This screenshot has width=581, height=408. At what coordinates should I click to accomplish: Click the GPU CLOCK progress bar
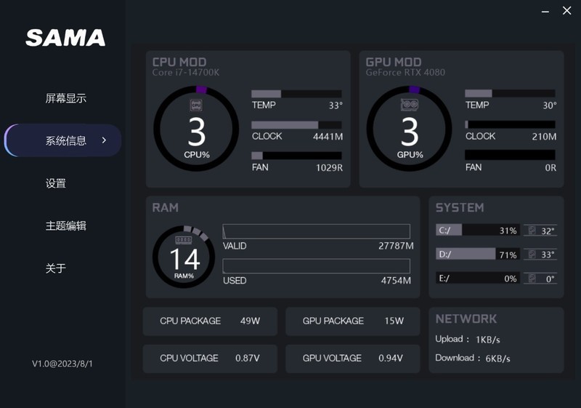pyautogui.click(x=510, y=124)
